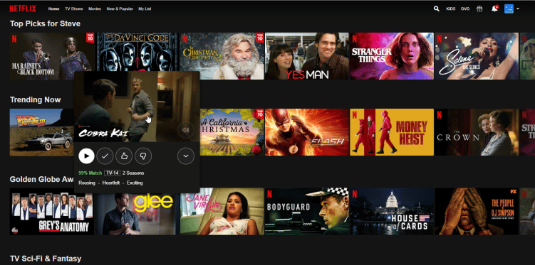Open TV Sci-Fi & Fantasy row title
Viewport: 535px width, 265px height.
(46, 259)
